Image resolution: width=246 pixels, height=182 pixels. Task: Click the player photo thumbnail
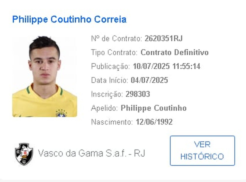click(x=44, y=76)
